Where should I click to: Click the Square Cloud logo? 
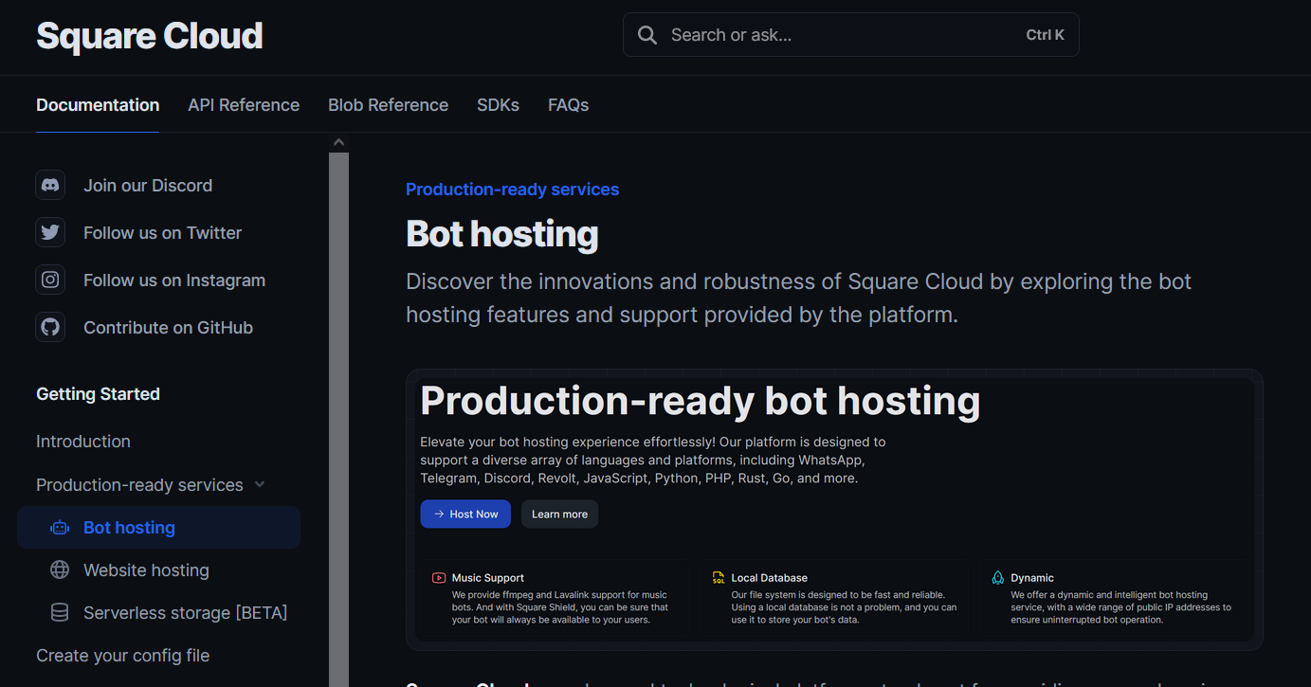pos(150,36)
